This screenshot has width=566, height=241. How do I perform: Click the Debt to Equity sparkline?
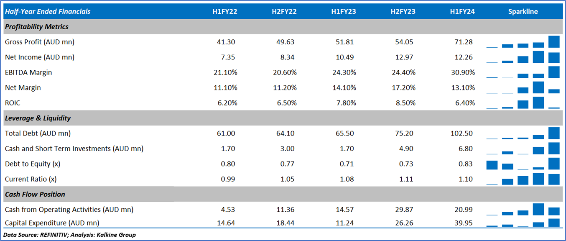click(523, 164)
